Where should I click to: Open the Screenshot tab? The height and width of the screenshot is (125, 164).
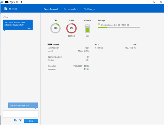tap(71, 9)
